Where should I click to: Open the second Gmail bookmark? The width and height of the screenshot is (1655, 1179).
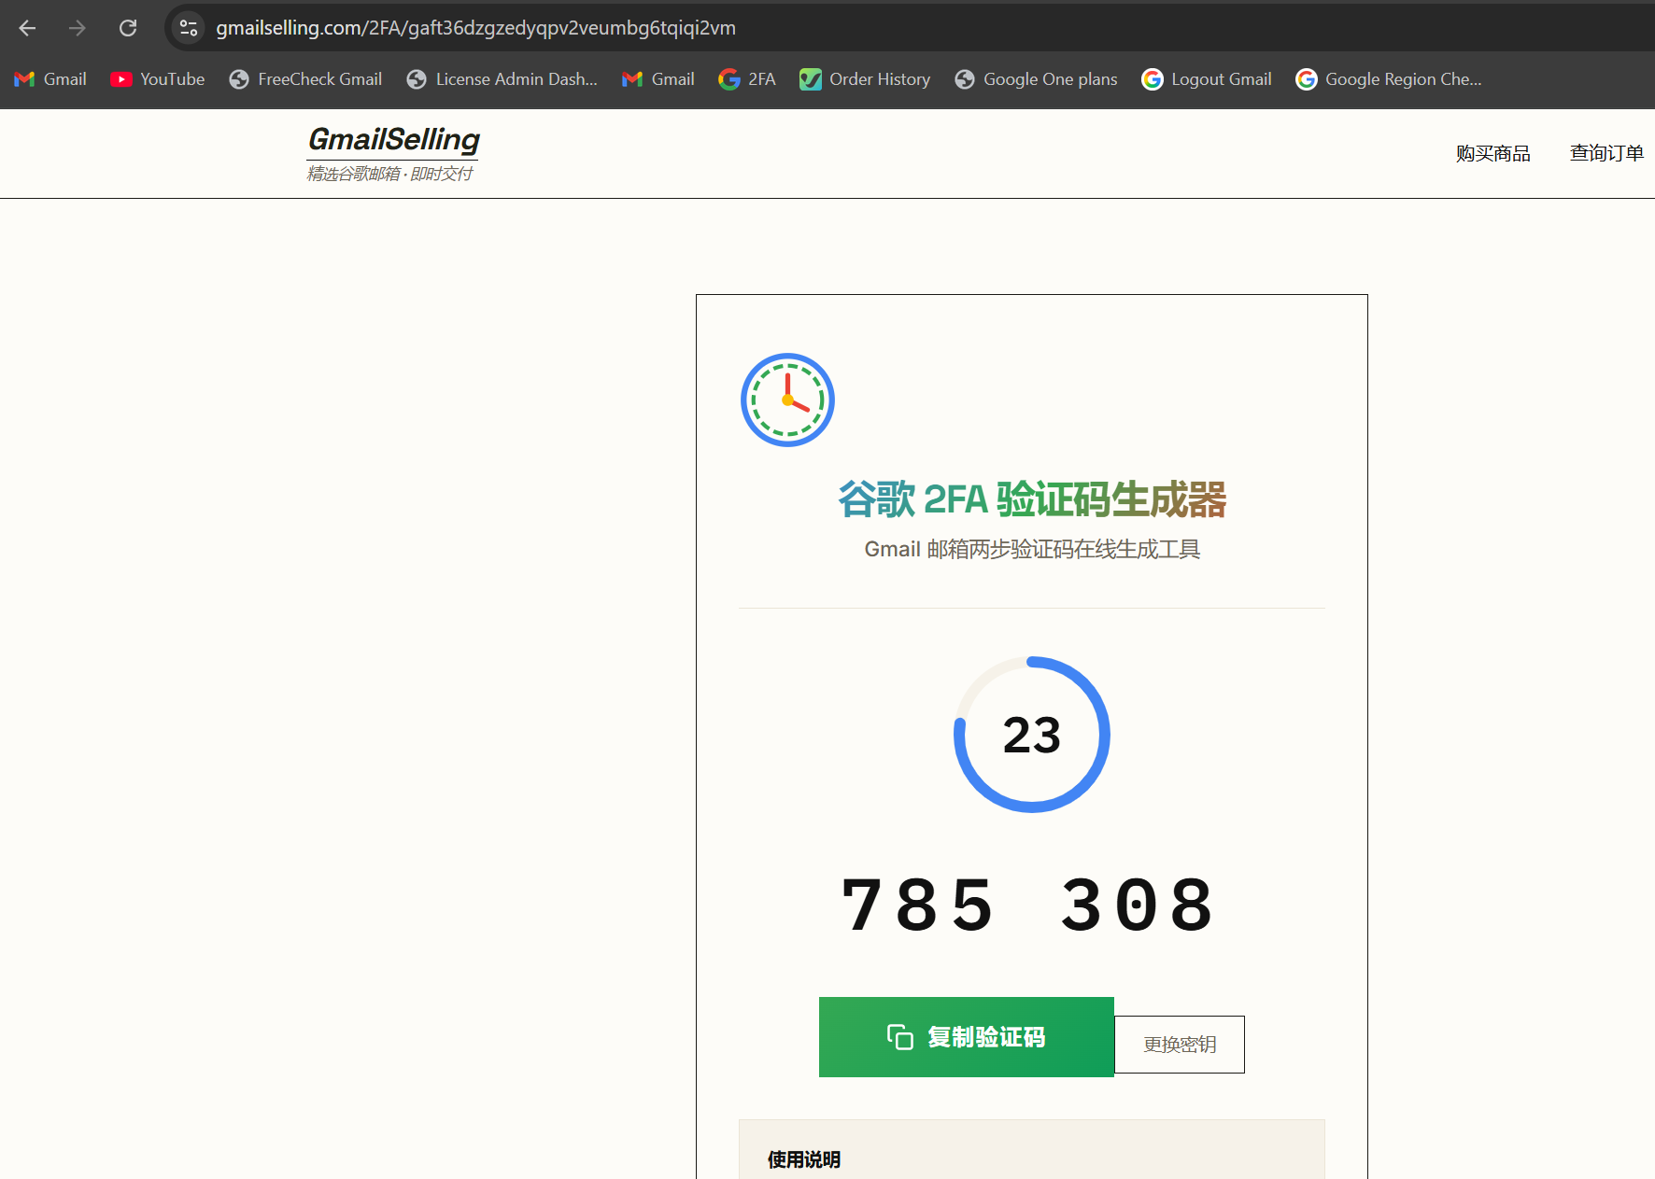click(x=658, y=79)
